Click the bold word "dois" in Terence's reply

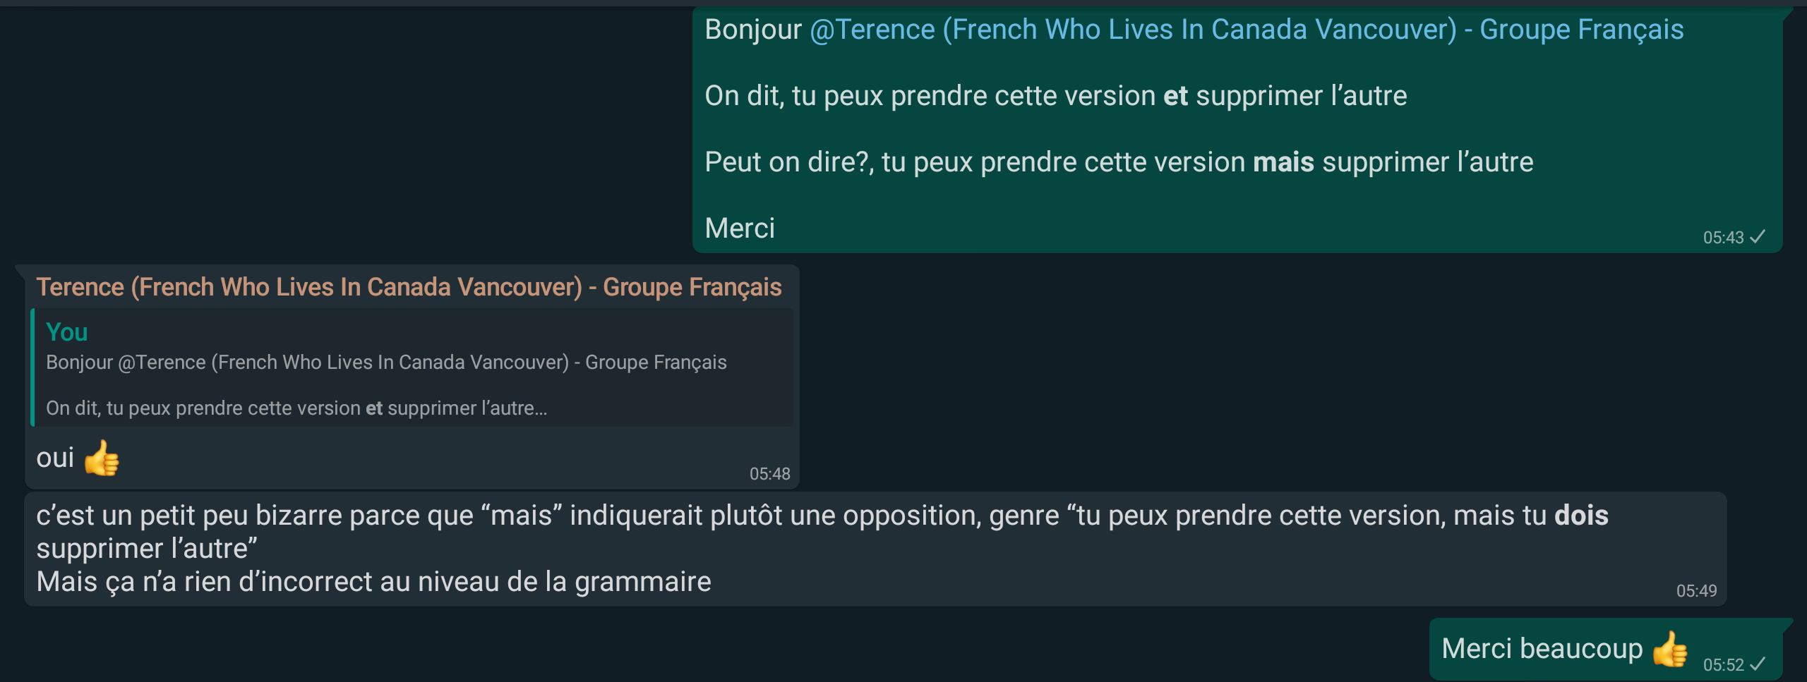coord(1581,516)
